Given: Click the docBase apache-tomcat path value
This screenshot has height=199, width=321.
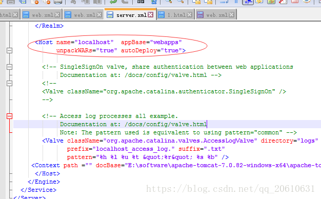Looking at the screenshot, I should [223, 165].
